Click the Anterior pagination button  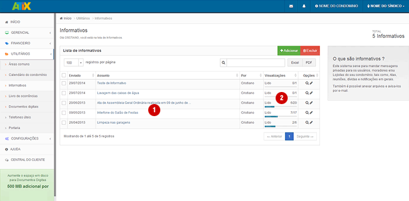tap(274, 136)
